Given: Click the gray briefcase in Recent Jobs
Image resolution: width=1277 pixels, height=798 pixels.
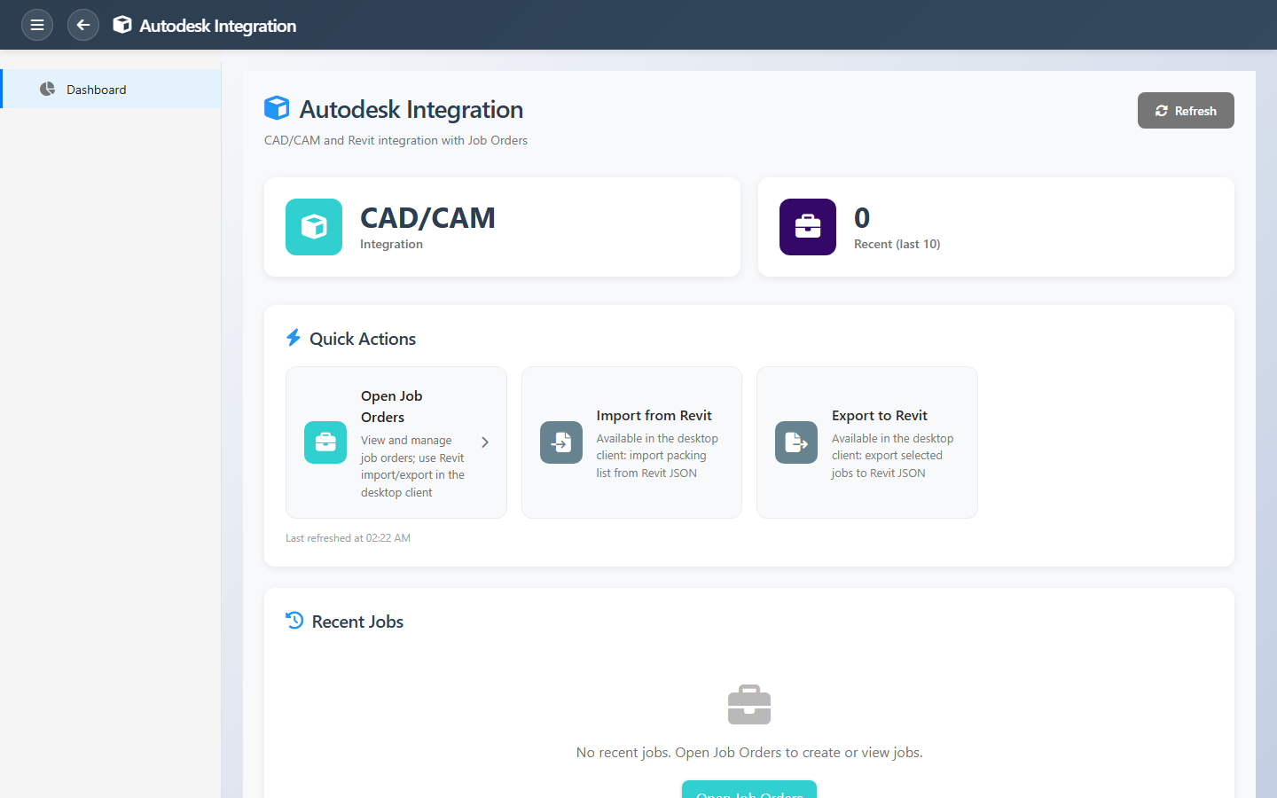Looking at the screenshot, I should click(x=749, y=705).
